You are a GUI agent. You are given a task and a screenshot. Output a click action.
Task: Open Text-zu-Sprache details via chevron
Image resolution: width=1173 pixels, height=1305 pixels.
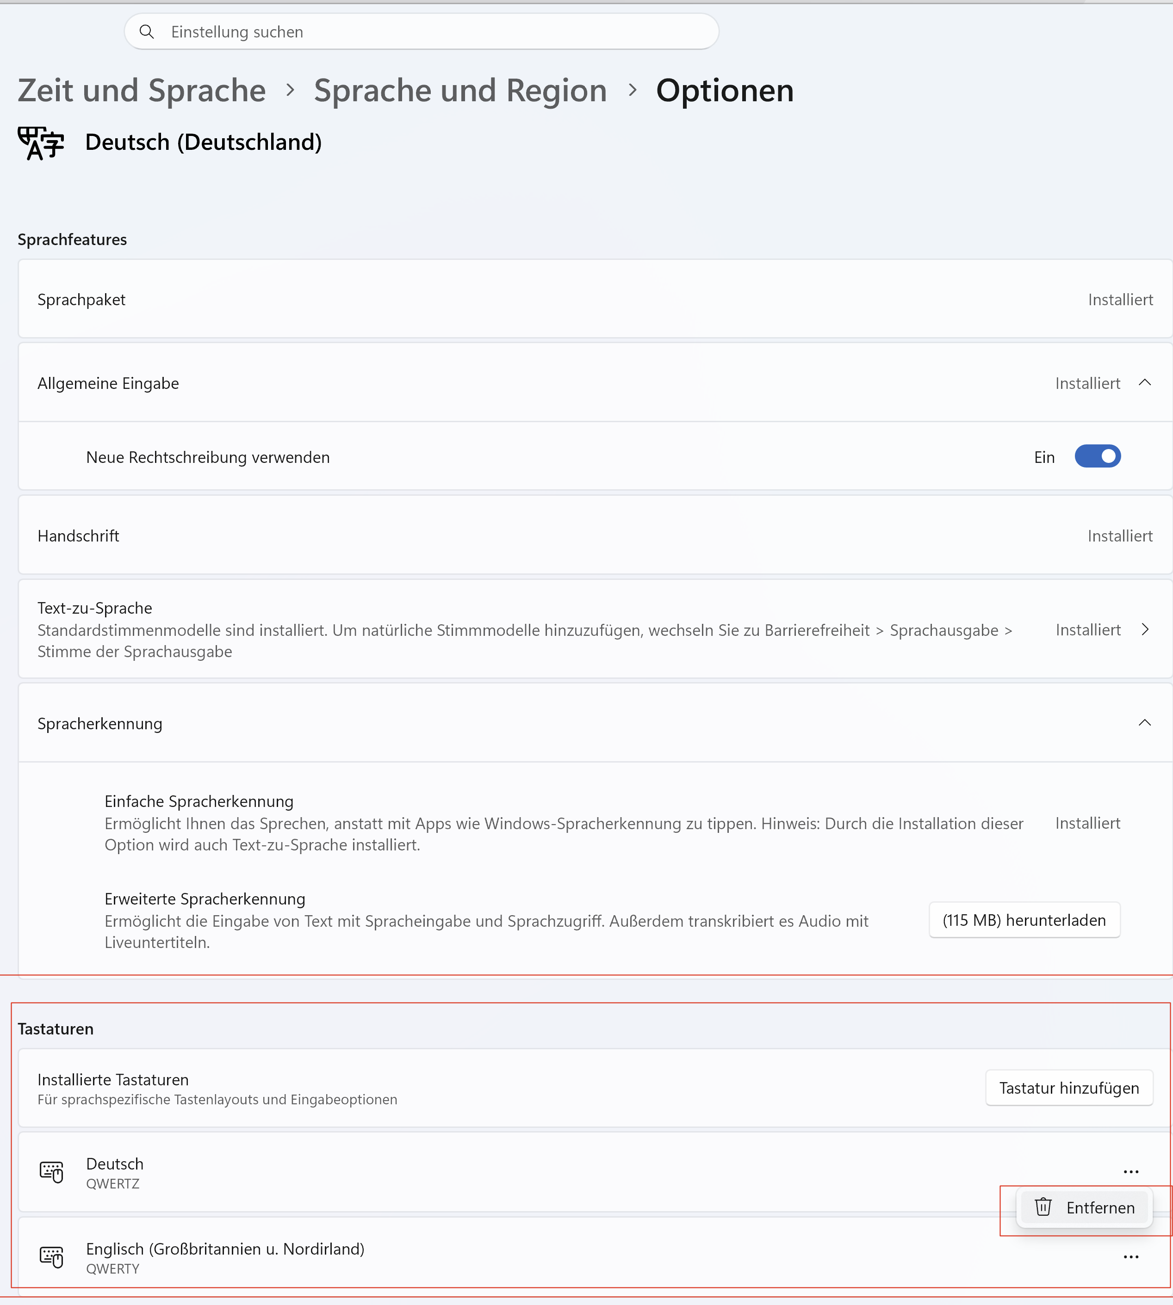pyautogui.click(x=1145, y=629)
